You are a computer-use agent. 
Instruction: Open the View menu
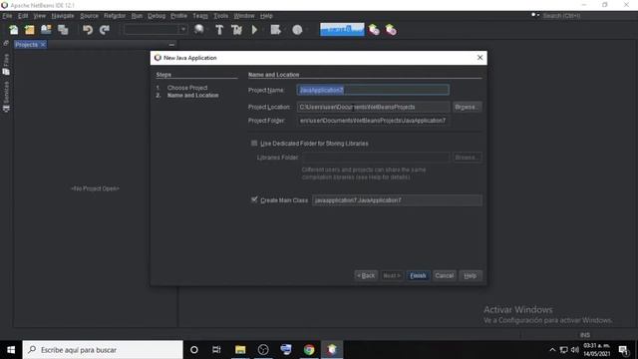click(x=40, y=16)
